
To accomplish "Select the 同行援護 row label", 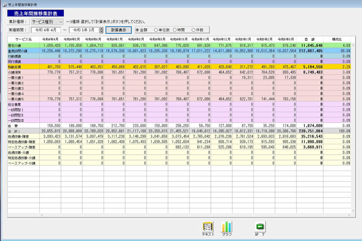I will pyautogui.click(x=24, y=61).
